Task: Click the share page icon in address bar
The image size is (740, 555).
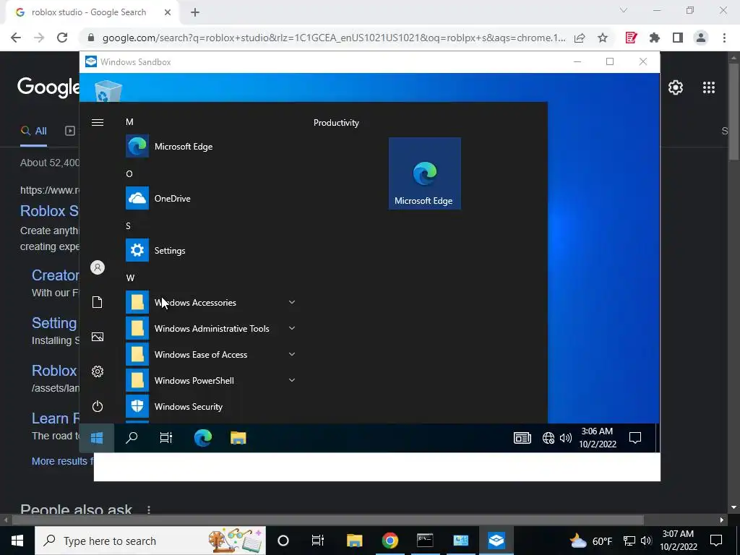Action: (x=580, y=38)
